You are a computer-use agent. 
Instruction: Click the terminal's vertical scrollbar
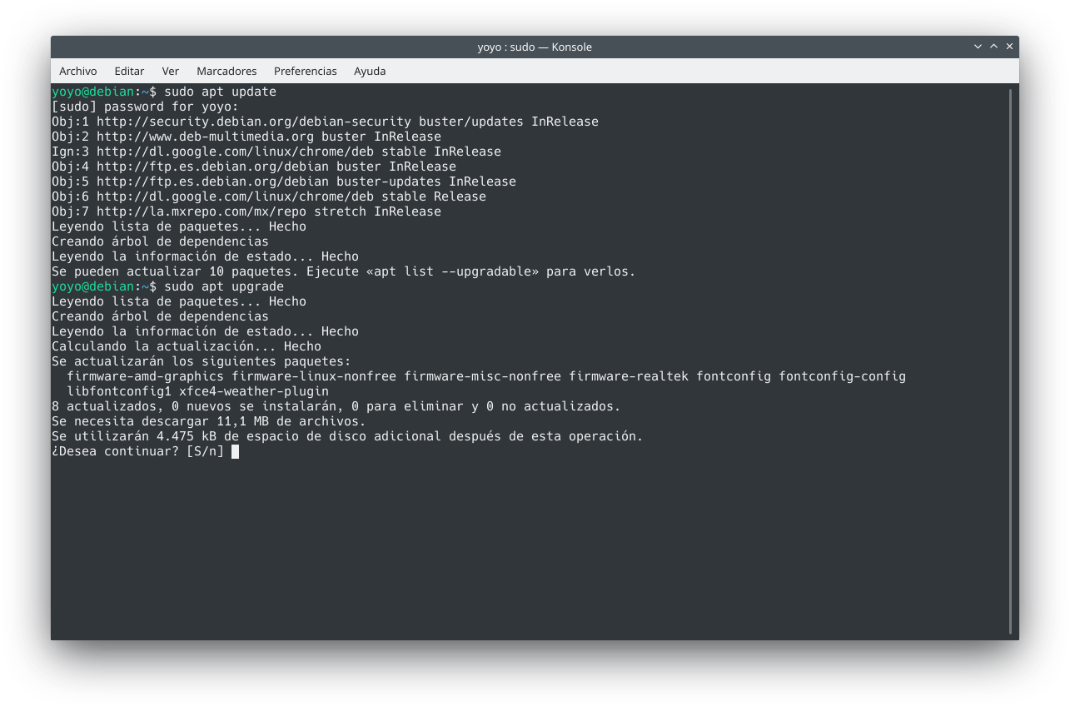(1011, 358)
